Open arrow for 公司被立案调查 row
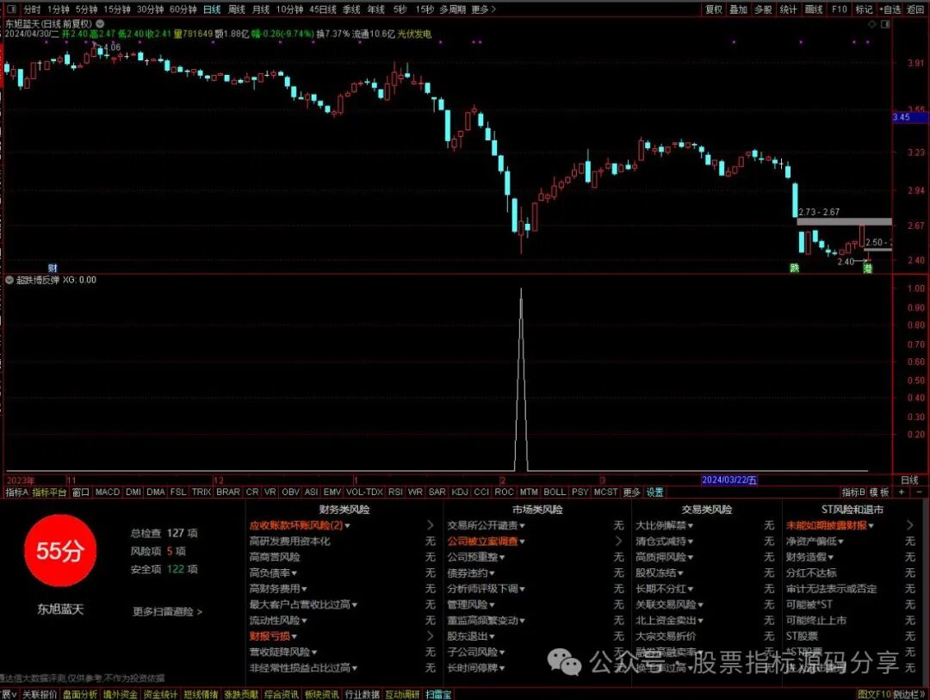The height and width of the screenshot is (700, 930). (618, 541)
